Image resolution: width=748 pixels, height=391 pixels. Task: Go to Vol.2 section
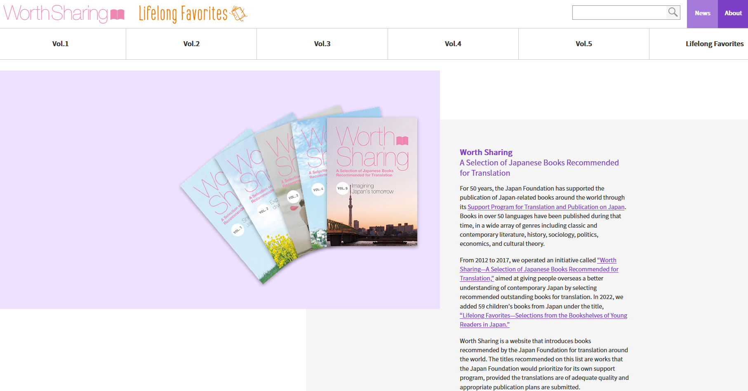tap(191, 44)
